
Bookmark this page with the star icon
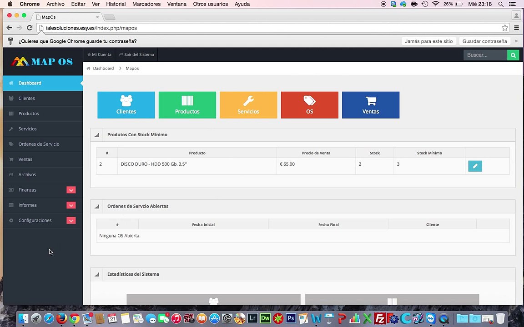(504, 28)
